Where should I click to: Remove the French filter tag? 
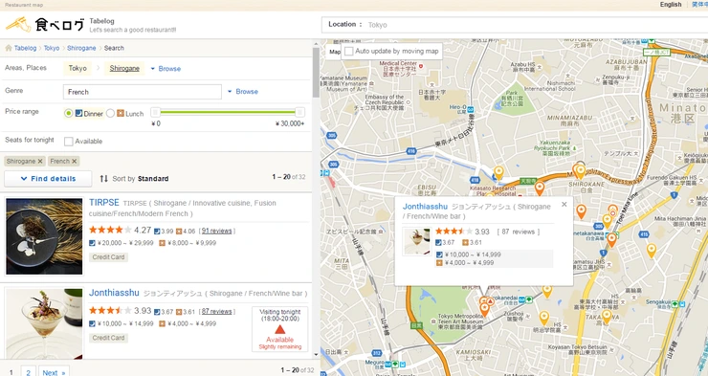coord(75,161)
